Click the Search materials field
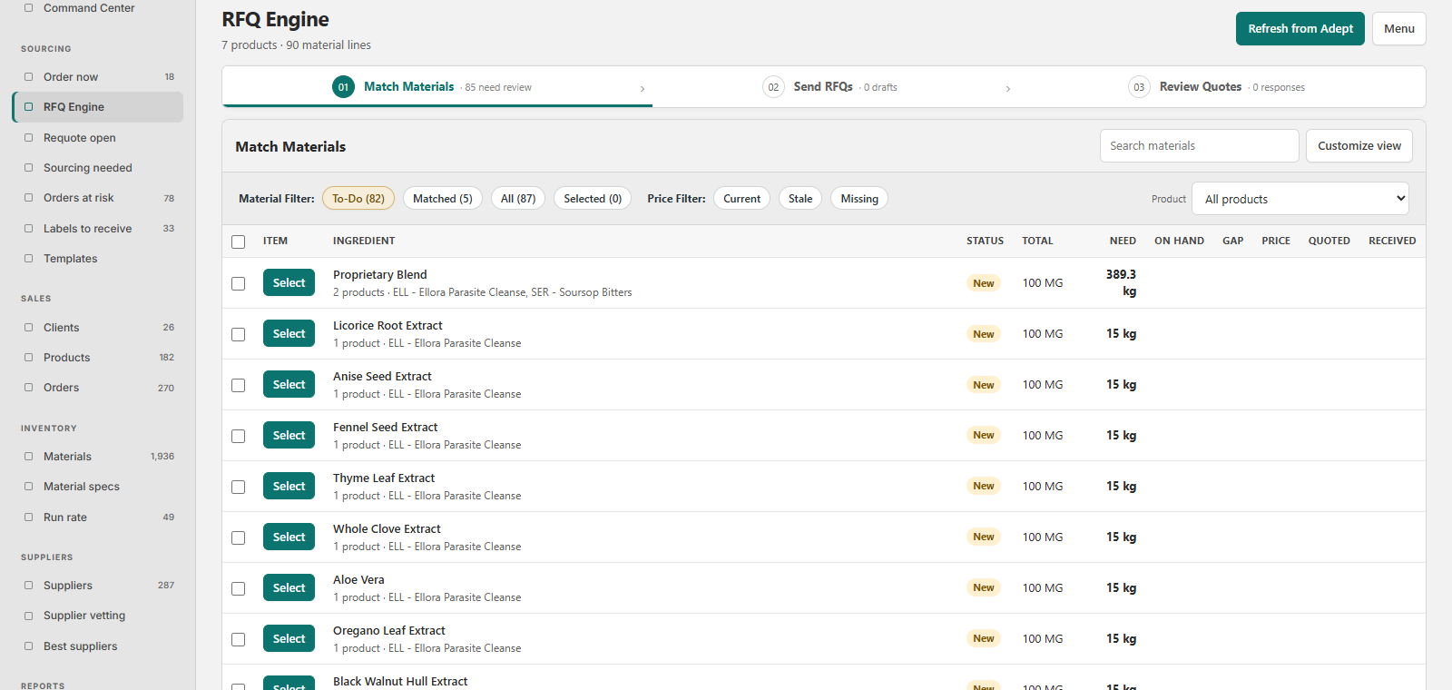The width and height of the screenshot is (1452, 690). point(1199,146)
